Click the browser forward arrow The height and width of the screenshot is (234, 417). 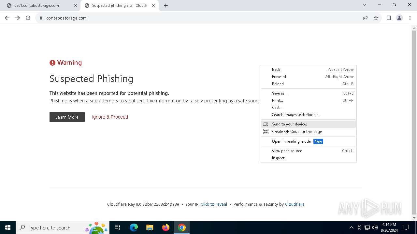click(18, 18)
